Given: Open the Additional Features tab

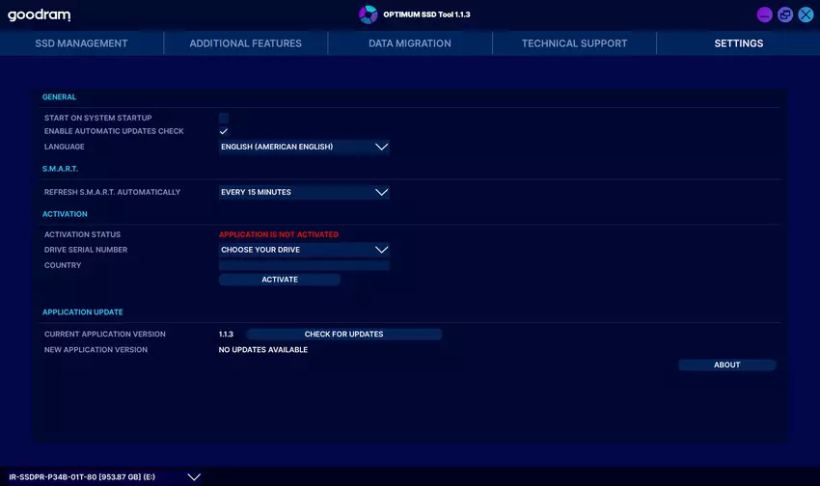Looking at the screenshot, I should coord(245,43).
